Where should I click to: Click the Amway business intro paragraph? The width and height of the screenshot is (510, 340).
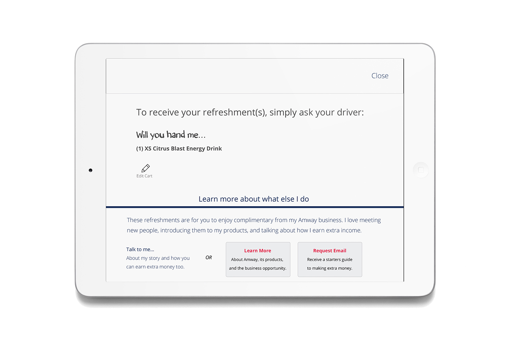tap(254, 225)
